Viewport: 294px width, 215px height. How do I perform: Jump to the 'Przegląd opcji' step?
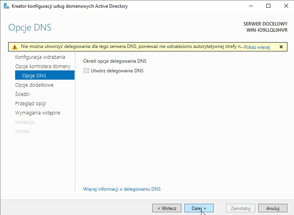(x=31, y=103)
